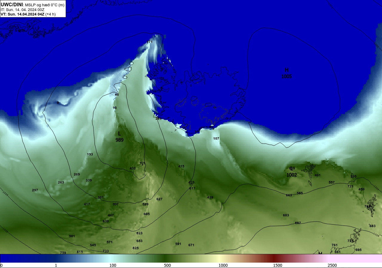Select the map value 815

pyautogui.click(x=80, y=252)
